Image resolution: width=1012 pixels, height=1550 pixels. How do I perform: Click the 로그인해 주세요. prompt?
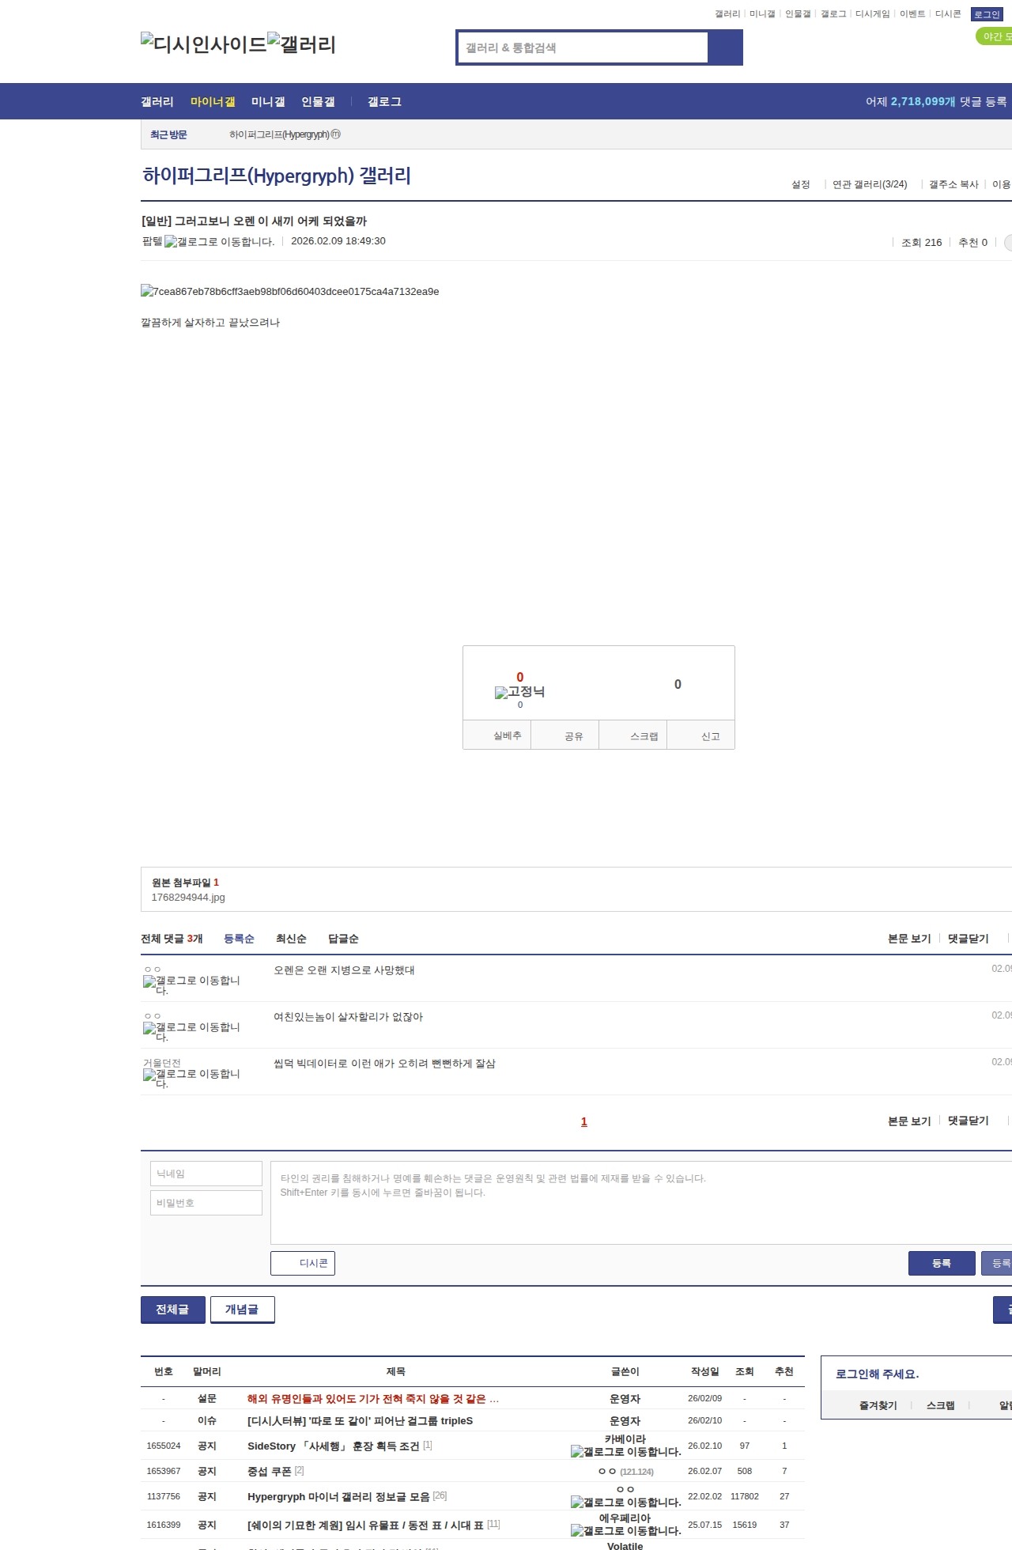click(877, 1374)
